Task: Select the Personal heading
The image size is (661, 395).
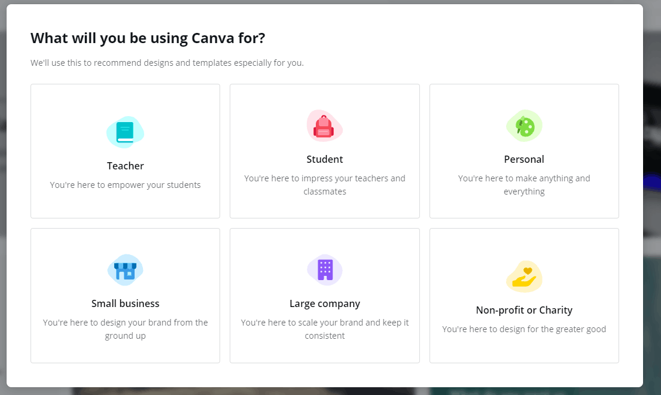Action: pyautogui.click(x=524, y=159)
